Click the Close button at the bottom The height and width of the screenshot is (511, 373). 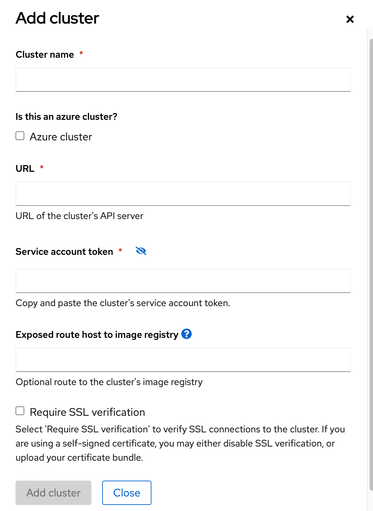tap(126, 493)
